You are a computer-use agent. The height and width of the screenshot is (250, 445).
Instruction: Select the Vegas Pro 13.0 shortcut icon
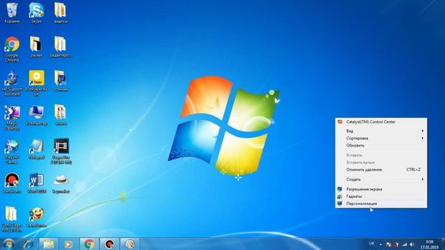pyautogui.click(x=61, y=151)
